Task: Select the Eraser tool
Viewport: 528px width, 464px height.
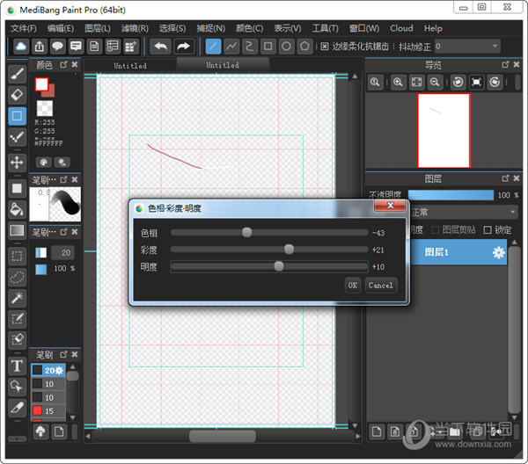Action: (x=18, y=95)
